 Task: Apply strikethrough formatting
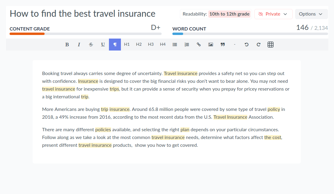pos(91,44)
